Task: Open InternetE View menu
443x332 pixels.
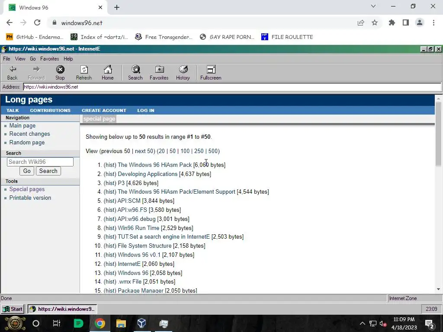Action: point(20,59)
